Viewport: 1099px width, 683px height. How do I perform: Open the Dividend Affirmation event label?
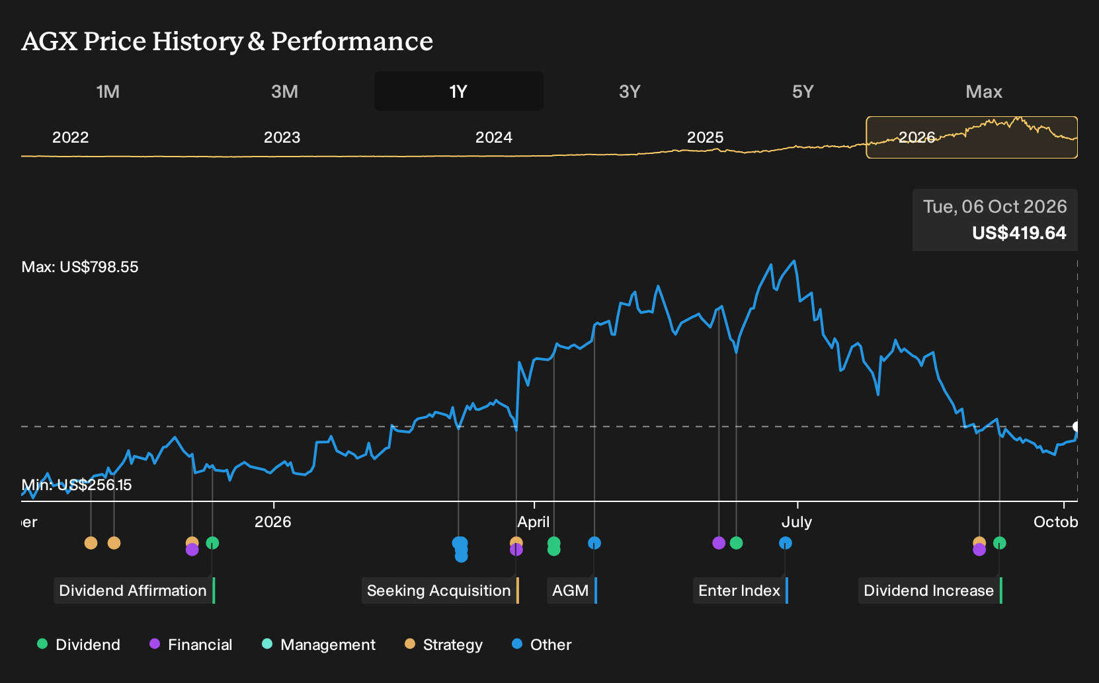[134, 591]
